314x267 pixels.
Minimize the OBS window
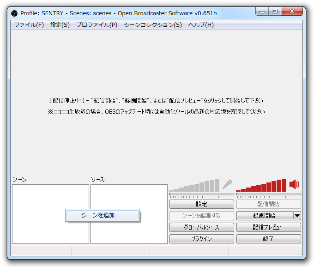coord(262,12)
